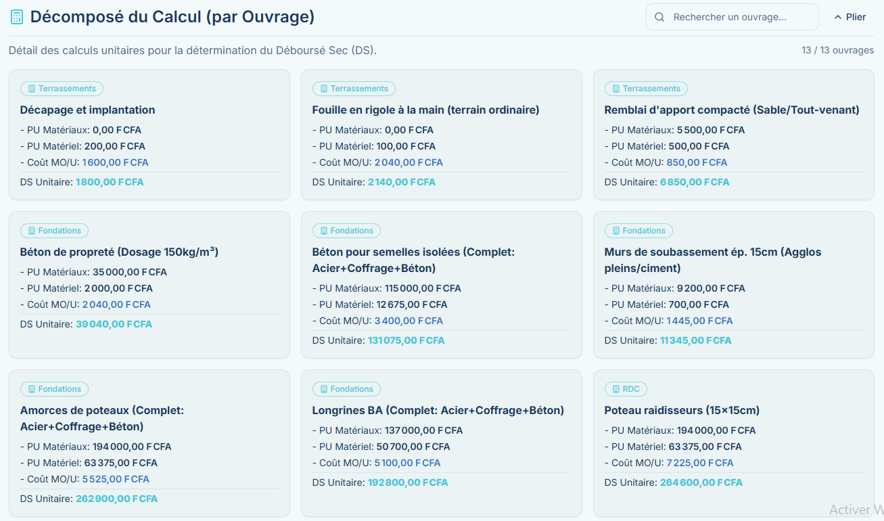Click the magnifier icon in the search box
The height and width of the screenshot is (521, 884).
(x=659, y=17)
